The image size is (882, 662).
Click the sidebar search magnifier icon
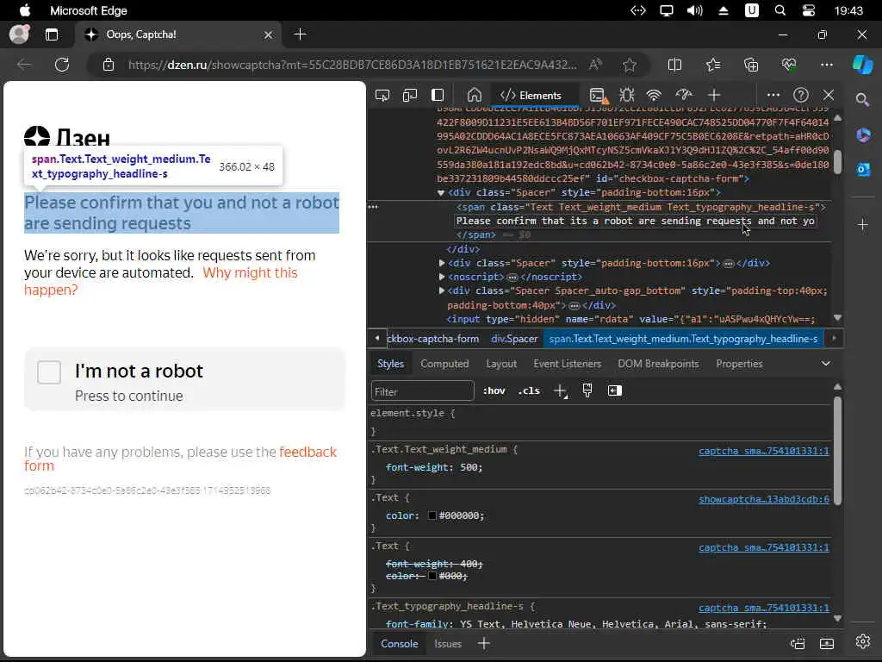(862, 100)
